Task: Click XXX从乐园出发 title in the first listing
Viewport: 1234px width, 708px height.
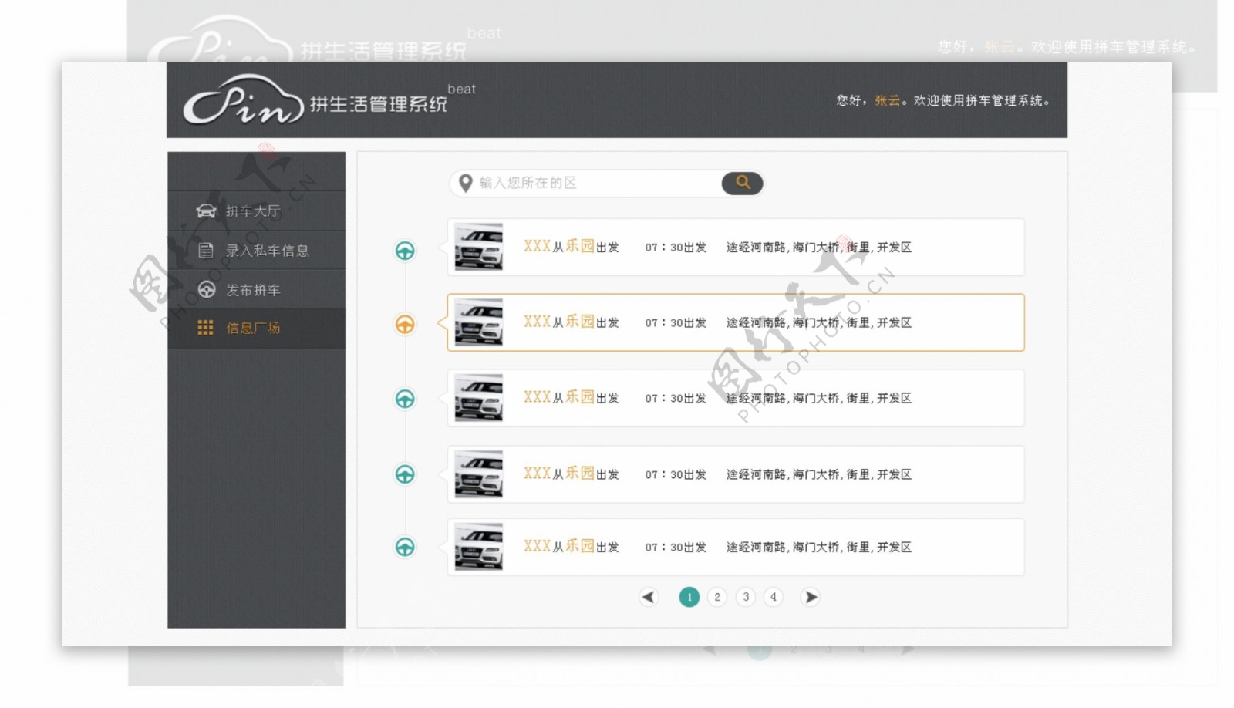Action: [571, 247]
